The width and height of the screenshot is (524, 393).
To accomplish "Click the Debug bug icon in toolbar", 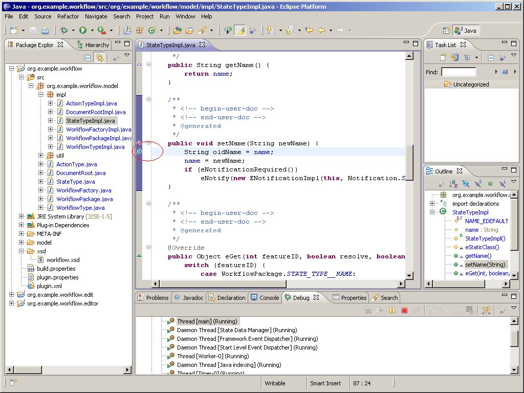I will [64, 31].
